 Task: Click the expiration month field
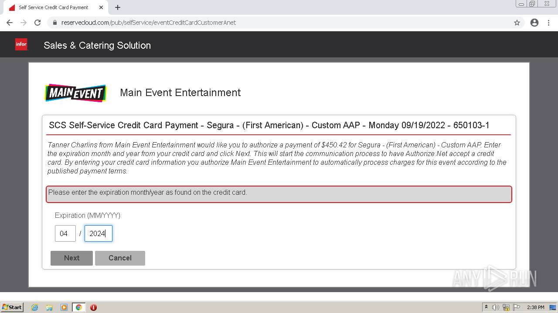click(65, 233)
